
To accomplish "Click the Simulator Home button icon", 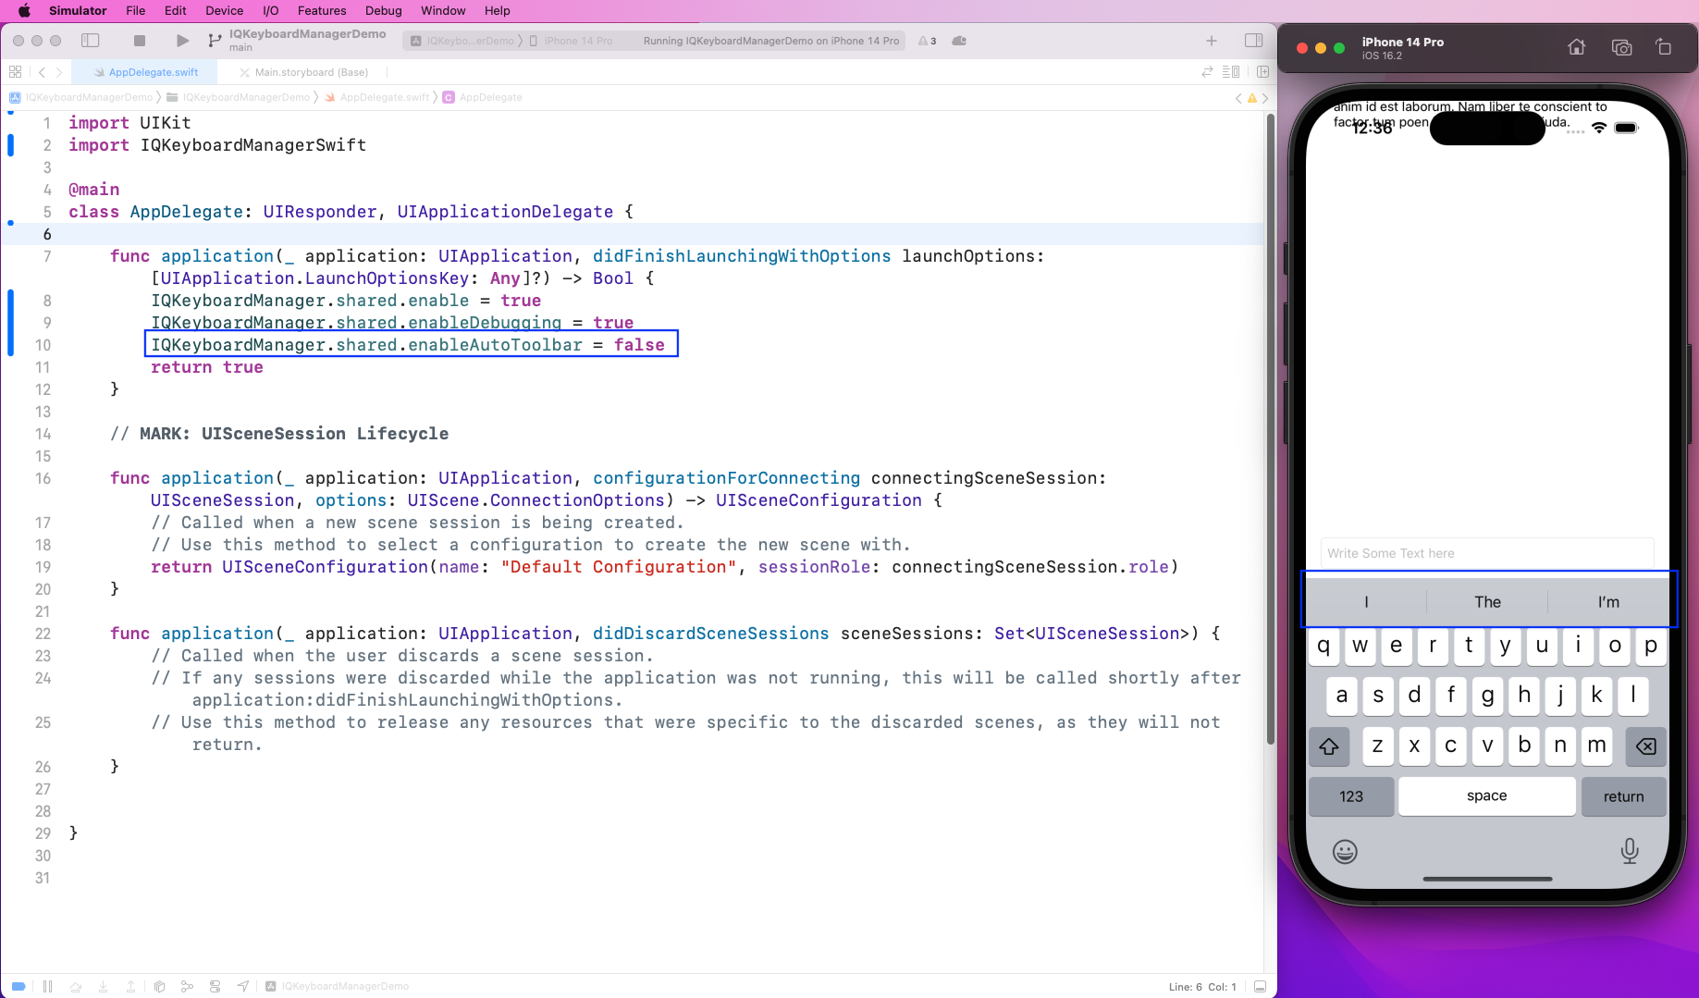I will click(1577, 47).
